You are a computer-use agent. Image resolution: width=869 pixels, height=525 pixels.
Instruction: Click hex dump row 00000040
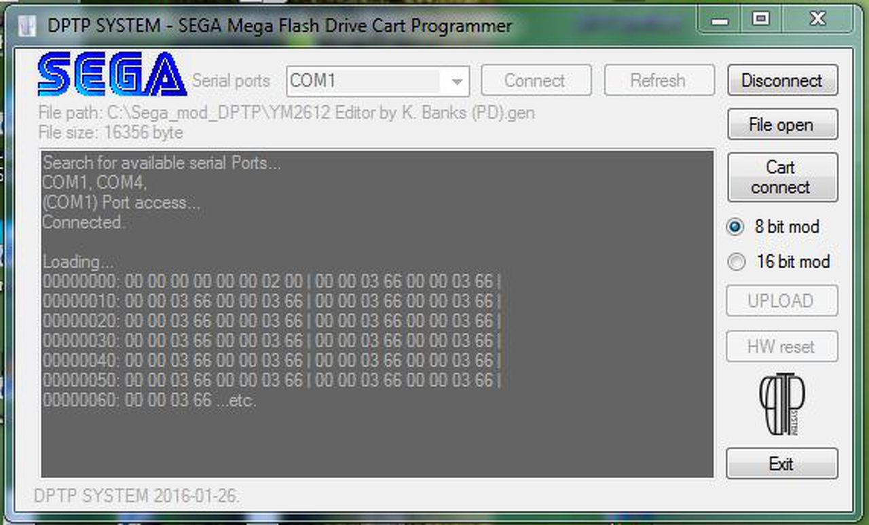[272, 360]
